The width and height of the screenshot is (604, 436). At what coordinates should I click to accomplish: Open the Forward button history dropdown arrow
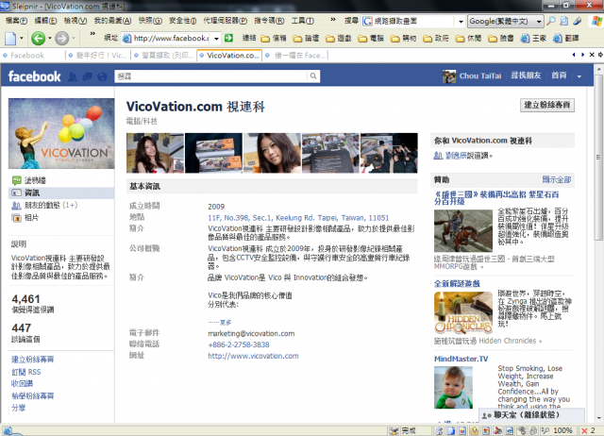(x=74, y=38)
